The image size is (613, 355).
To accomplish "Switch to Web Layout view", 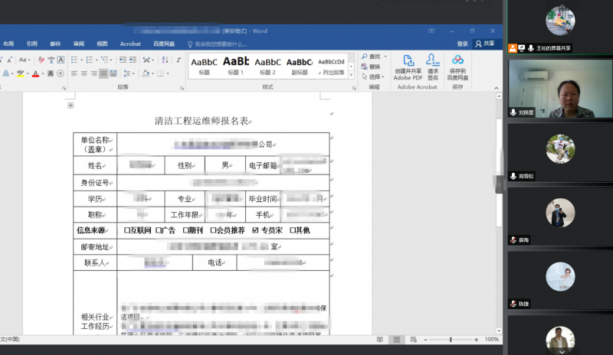I will click(413, 340).
